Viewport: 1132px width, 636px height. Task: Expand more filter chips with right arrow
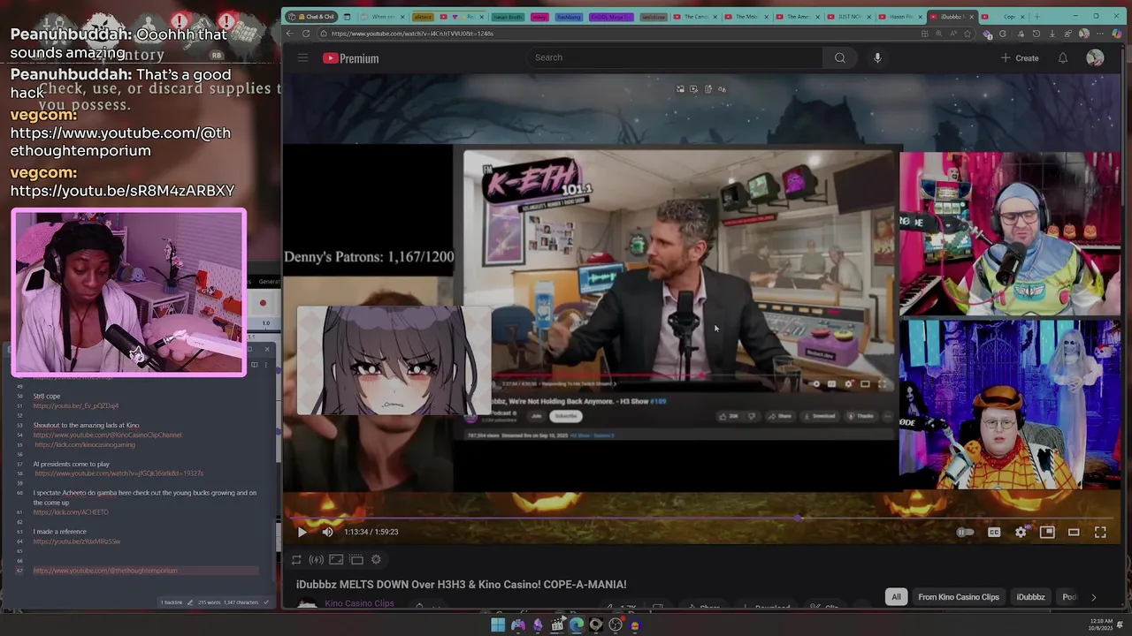1093,597
